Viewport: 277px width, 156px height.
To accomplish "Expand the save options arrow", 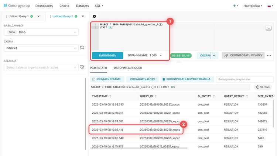I will pos(214,56).
